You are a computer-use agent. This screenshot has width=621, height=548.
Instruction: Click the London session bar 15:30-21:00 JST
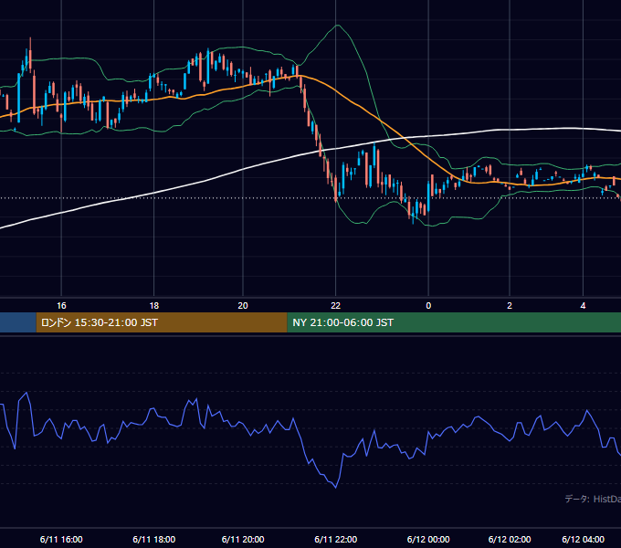[162, 322]
